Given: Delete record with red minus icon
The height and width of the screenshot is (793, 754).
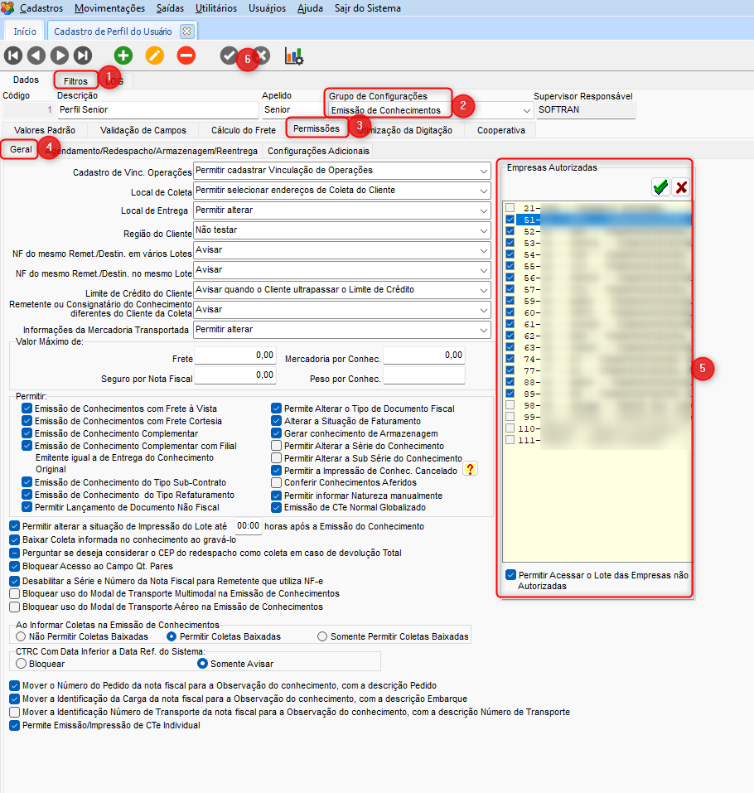Looking at the screenshot, I should click(186, 56).
